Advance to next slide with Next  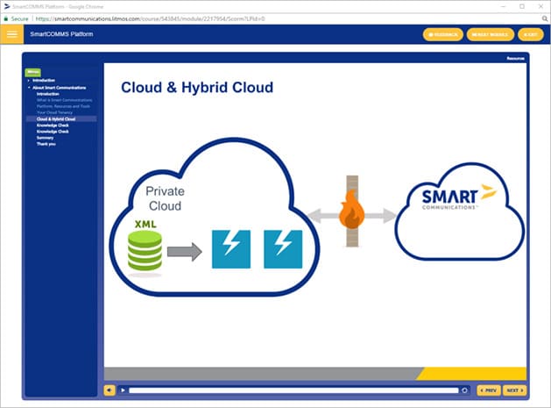[515, 390]
